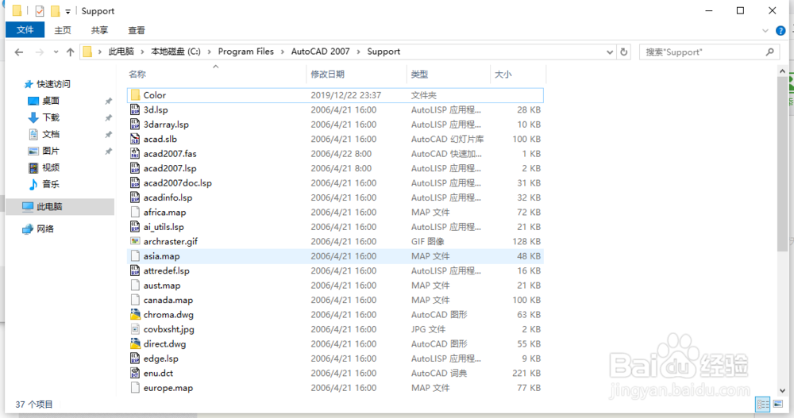The width and height of the screenshot is (794, 418).
Task: Switch to large icons view layout
Action: tap(778, 404)
